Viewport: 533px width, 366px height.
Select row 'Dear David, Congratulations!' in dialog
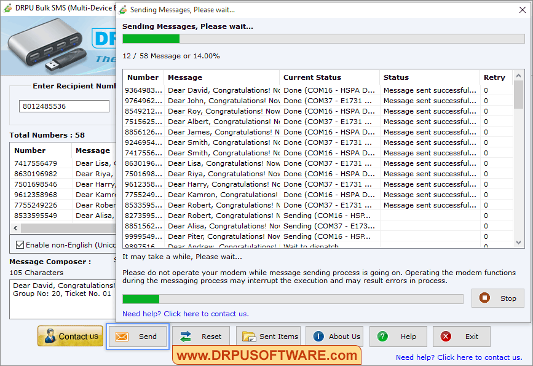point(318,90)
